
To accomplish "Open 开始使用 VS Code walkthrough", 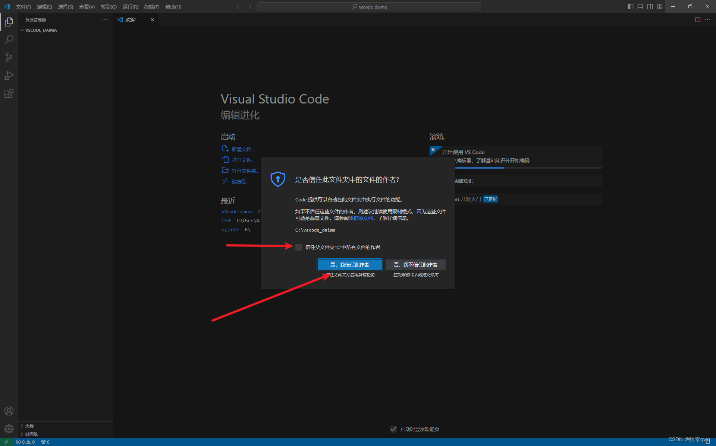I will (516, 157).
